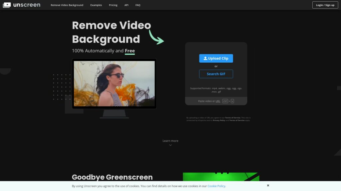
Task: Open the Cookie Policy link
Action: coord(216,186)
